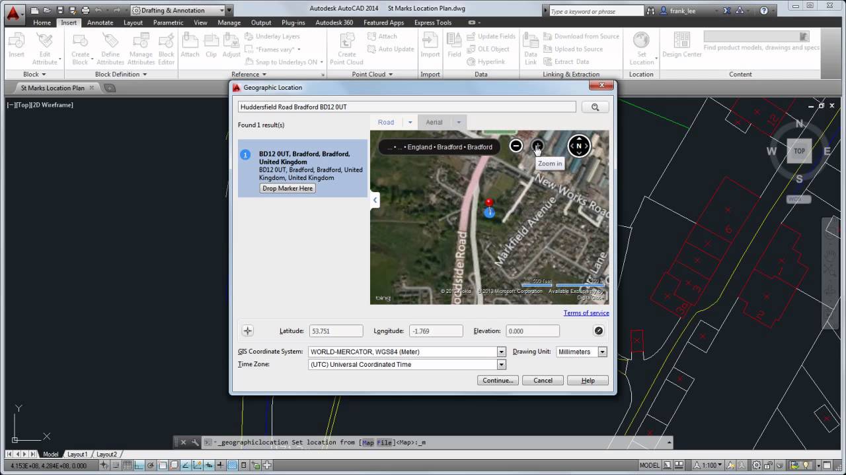Click the Block Editor ribbon icon
This screenshot has width=846, height=475.
click(167, 49)
